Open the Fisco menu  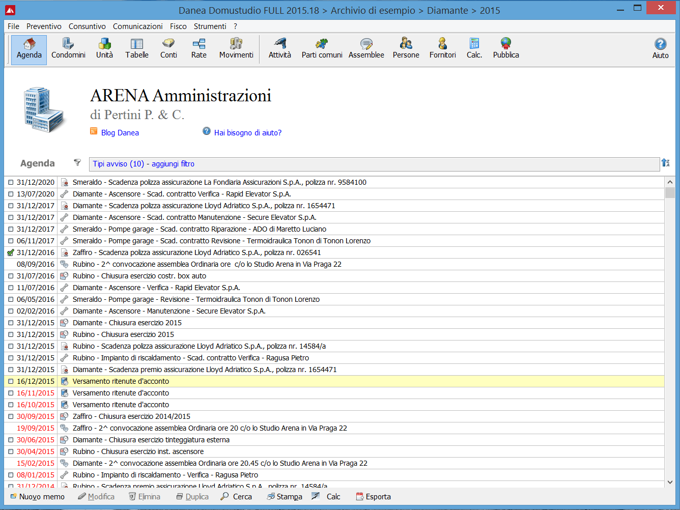pos(178,26)
